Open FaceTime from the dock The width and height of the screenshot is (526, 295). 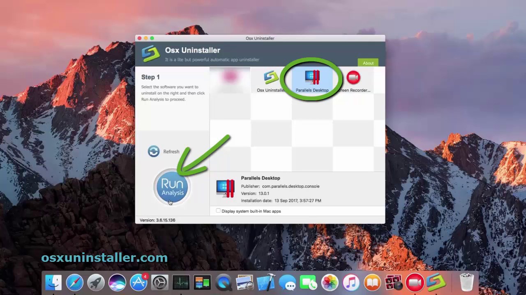tap(309, 282)
